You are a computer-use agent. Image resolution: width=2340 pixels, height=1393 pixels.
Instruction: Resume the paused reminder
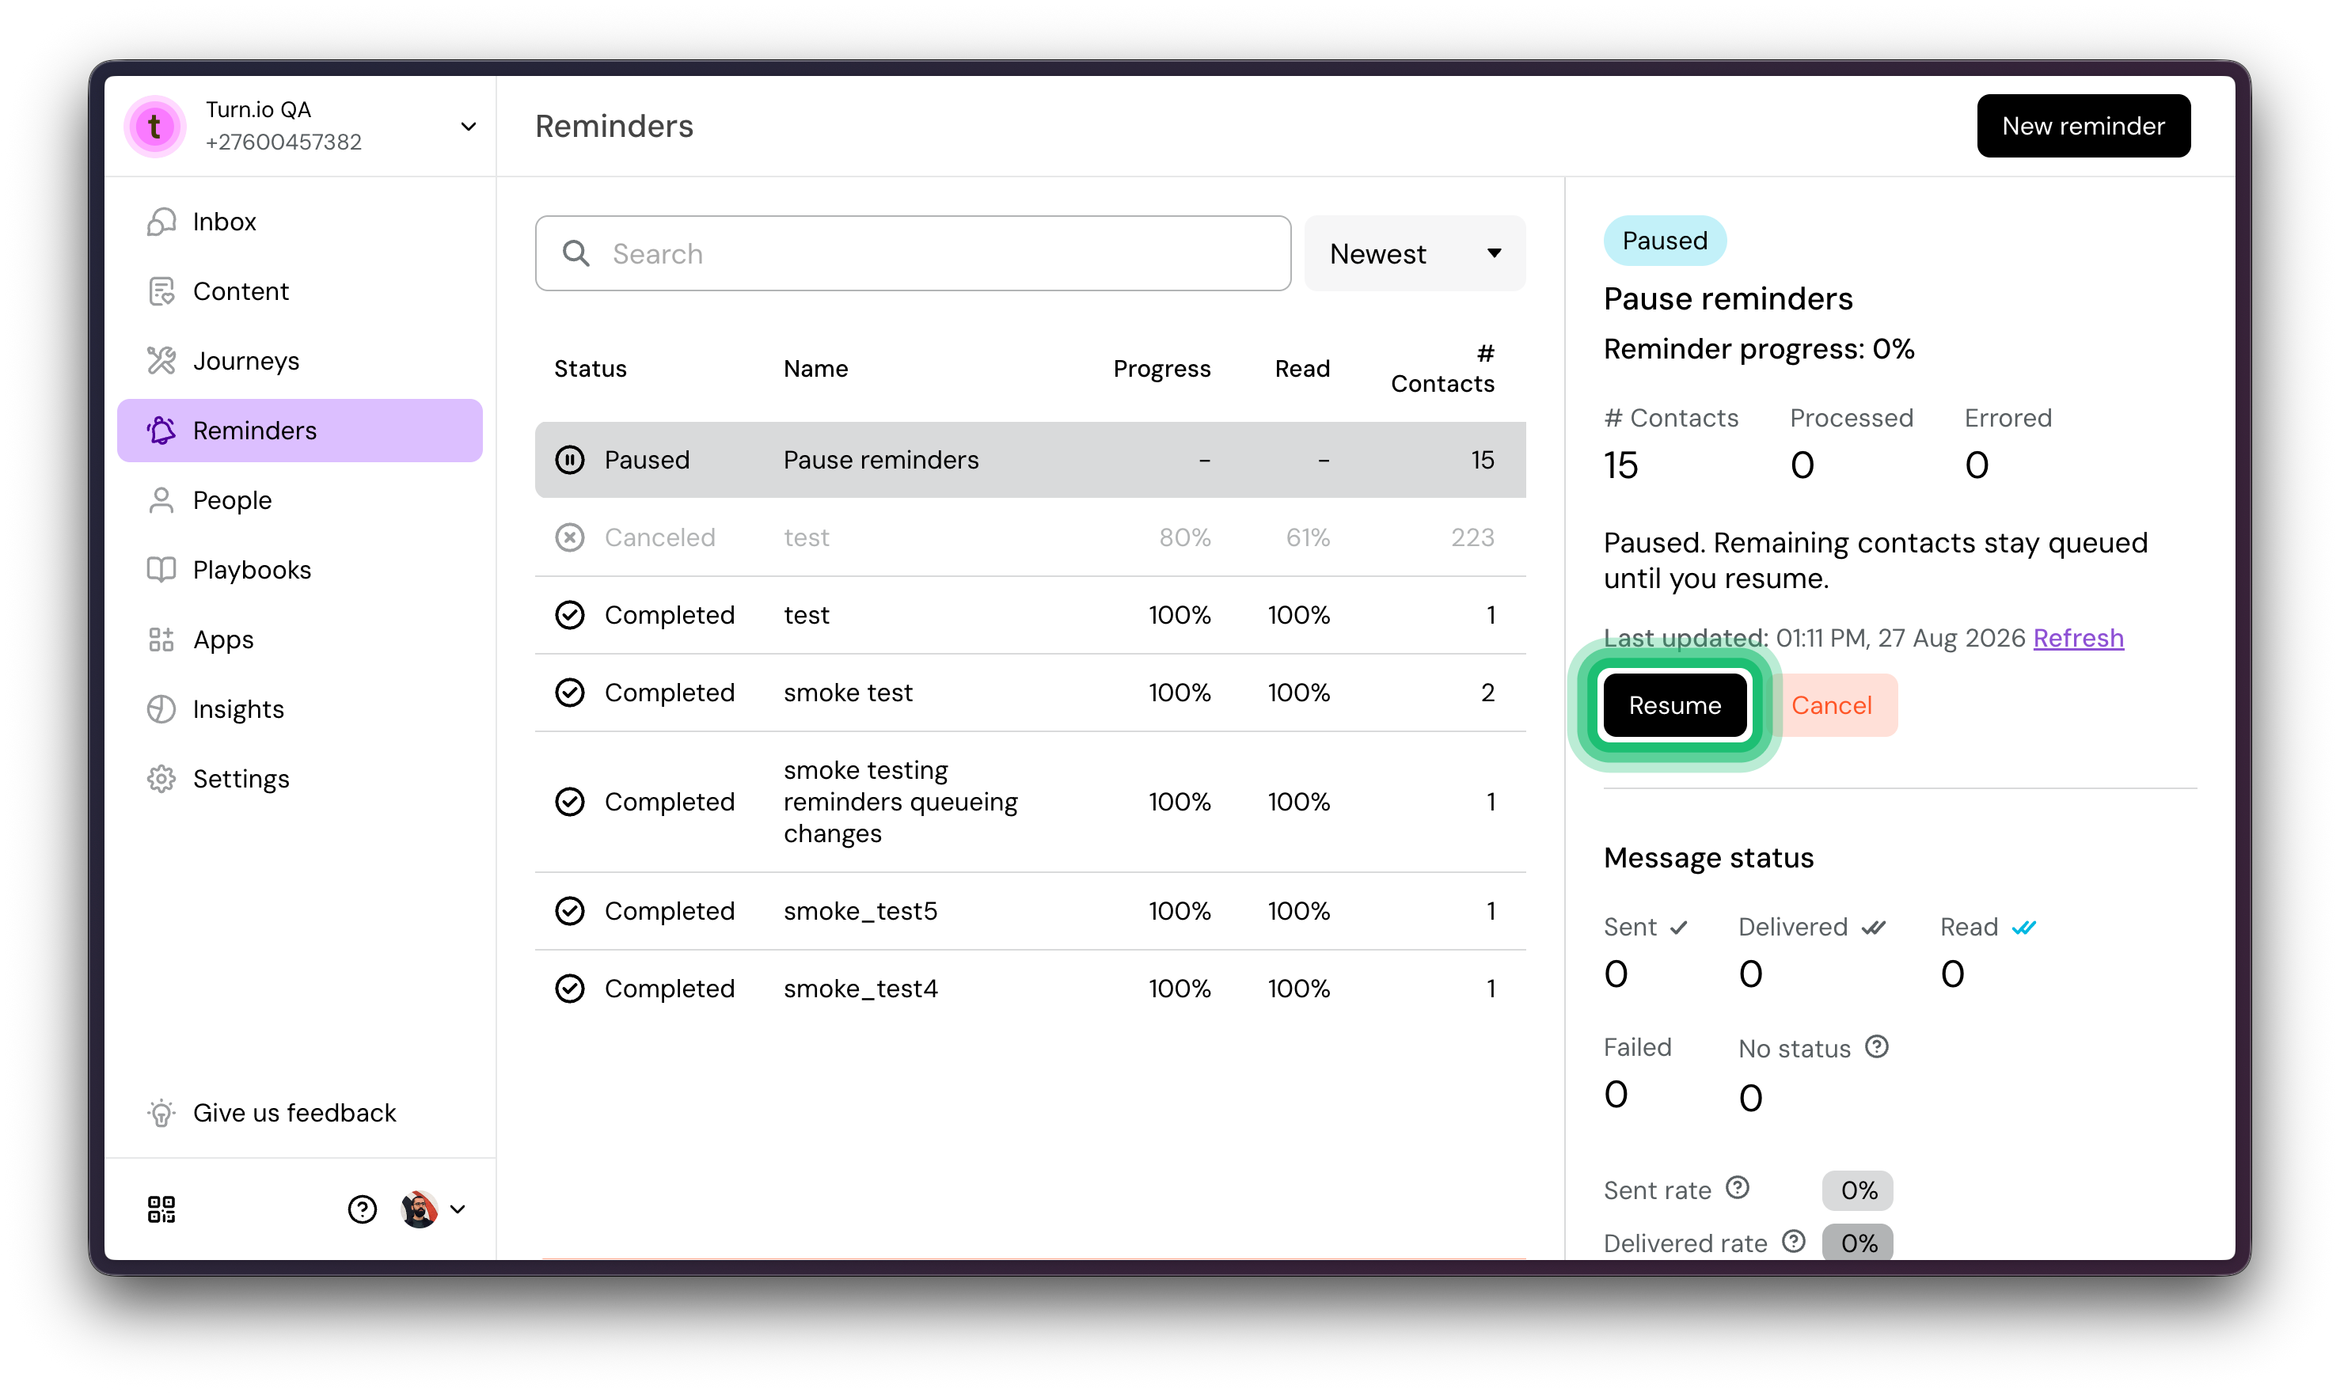click(1674, 705)
